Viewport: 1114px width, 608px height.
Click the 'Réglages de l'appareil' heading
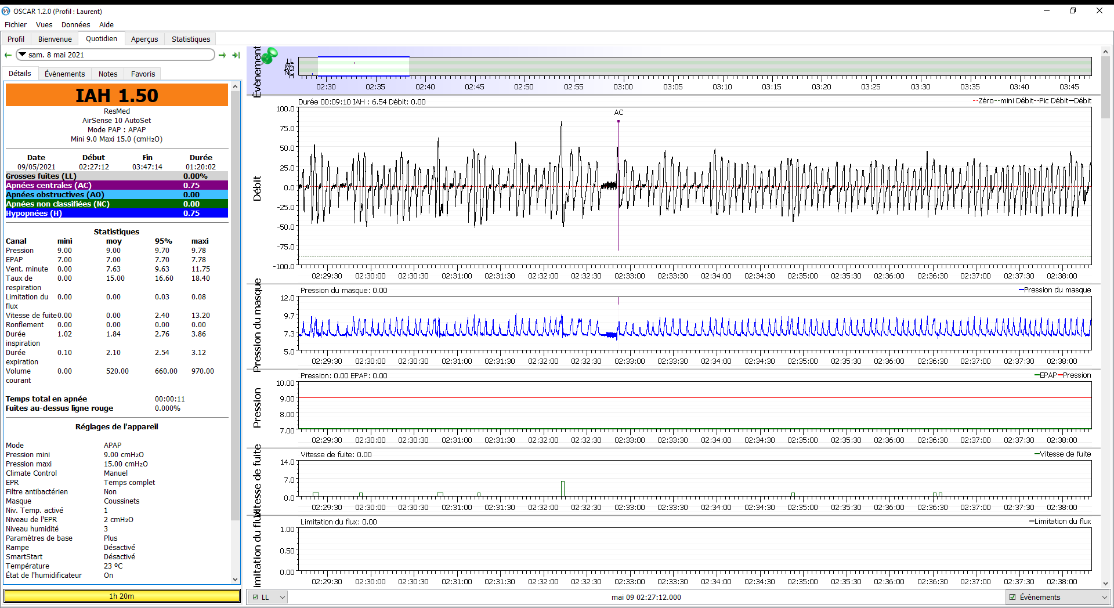[117, 427]
